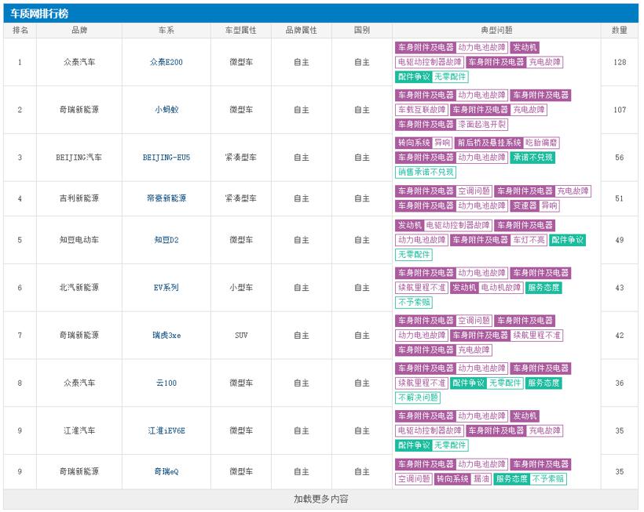Select the 帝豪新能源 car series link
This screenshot has width=644, height=512.
tap(166, 199)
